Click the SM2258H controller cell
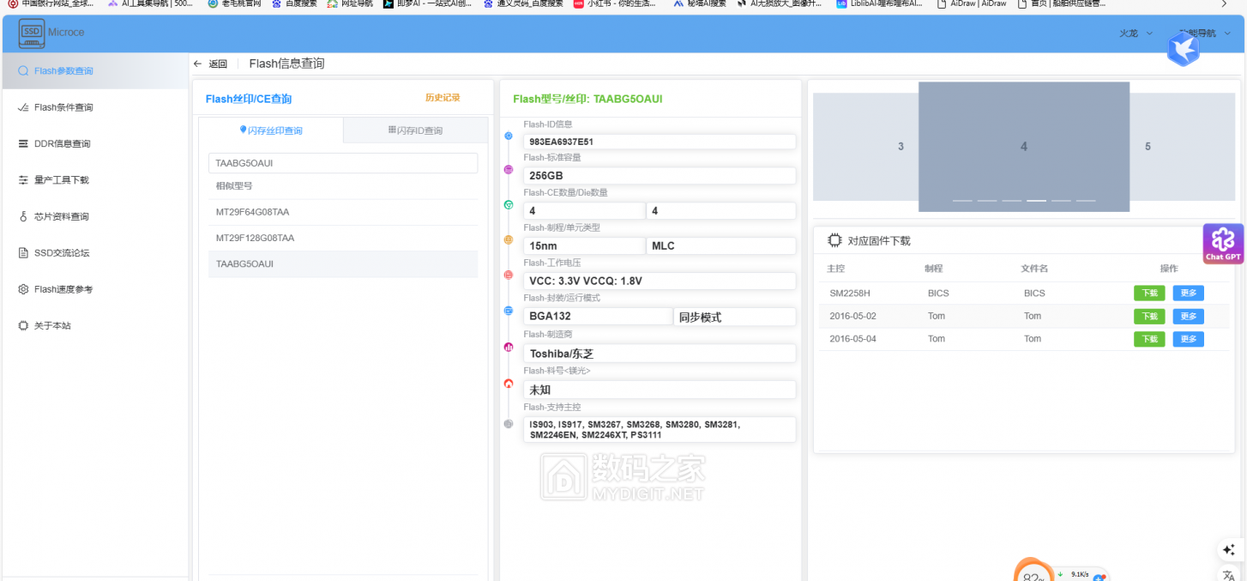 (x=850, y=294)
